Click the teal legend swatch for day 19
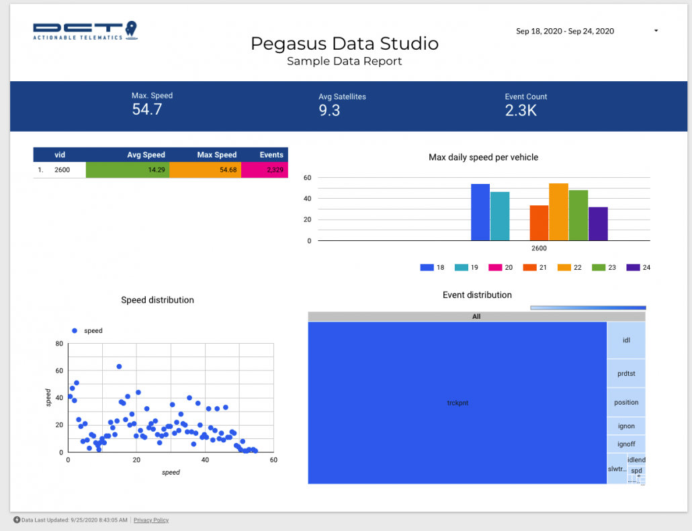692x531 pixels. pyautogui.click(x=461, y=267)
